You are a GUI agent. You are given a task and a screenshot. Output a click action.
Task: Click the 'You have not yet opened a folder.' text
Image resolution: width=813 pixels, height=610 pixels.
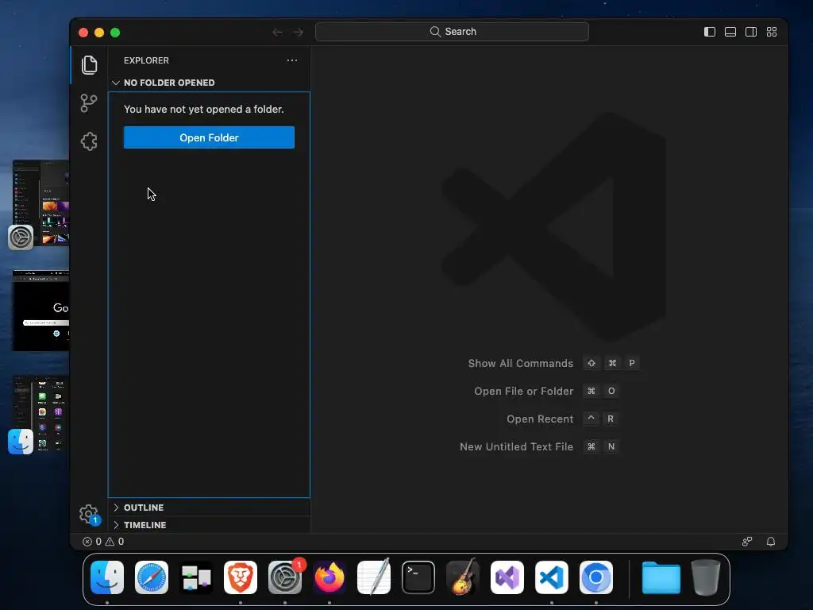(x=204, y=109)
